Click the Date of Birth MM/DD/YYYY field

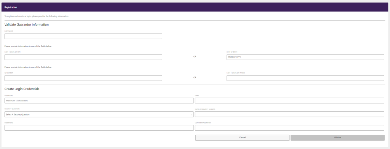click(305, 57)
